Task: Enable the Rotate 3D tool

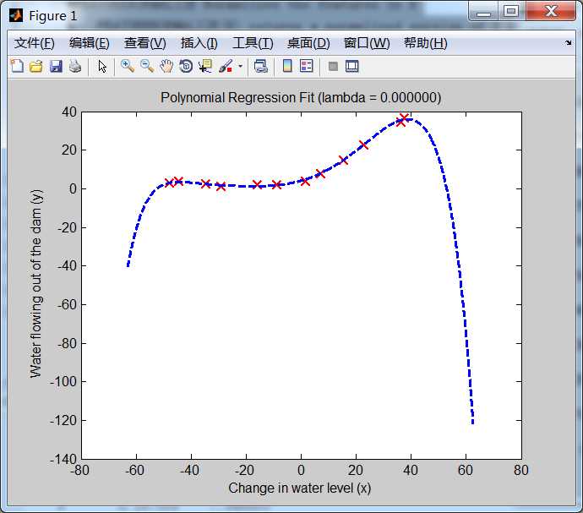Action: coord(186,66)
